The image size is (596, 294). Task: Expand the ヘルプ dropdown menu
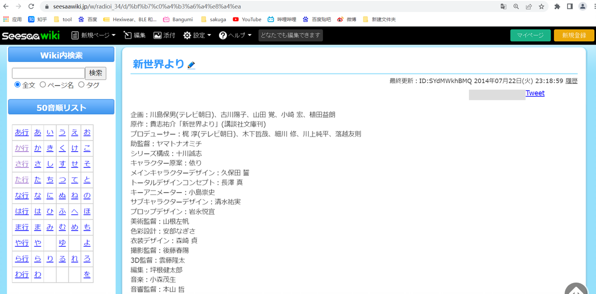click(235, 35)
